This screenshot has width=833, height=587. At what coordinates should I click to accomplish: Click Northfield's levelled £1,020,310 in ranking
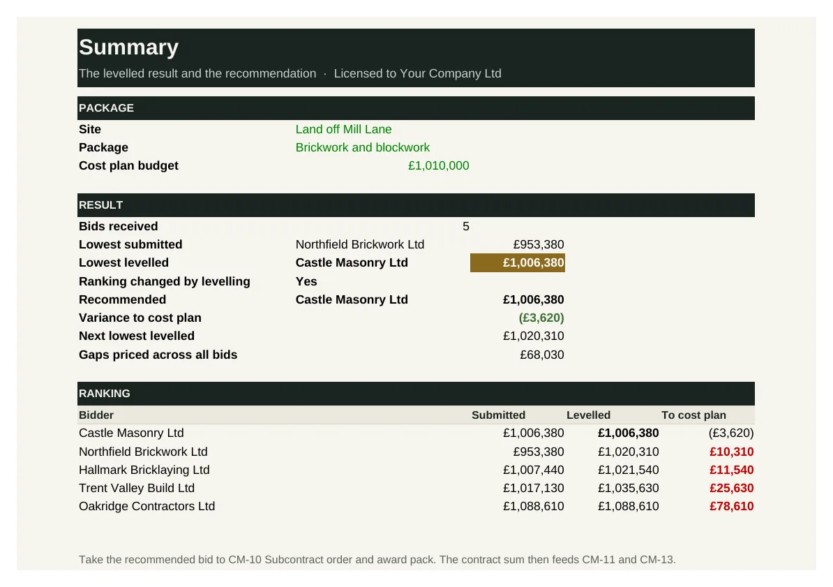point(628,452)
